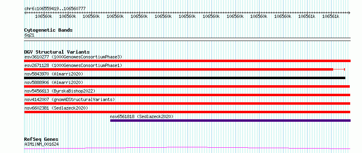Viewport: 362px width, 153px height.
Task: Select the black bar for variant nsv5843970
Action: click(x=185, y=78)
